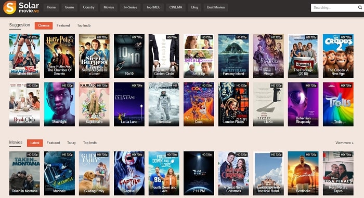
Task: Select Taken in Montana movie poster
Action: (24, 174)
